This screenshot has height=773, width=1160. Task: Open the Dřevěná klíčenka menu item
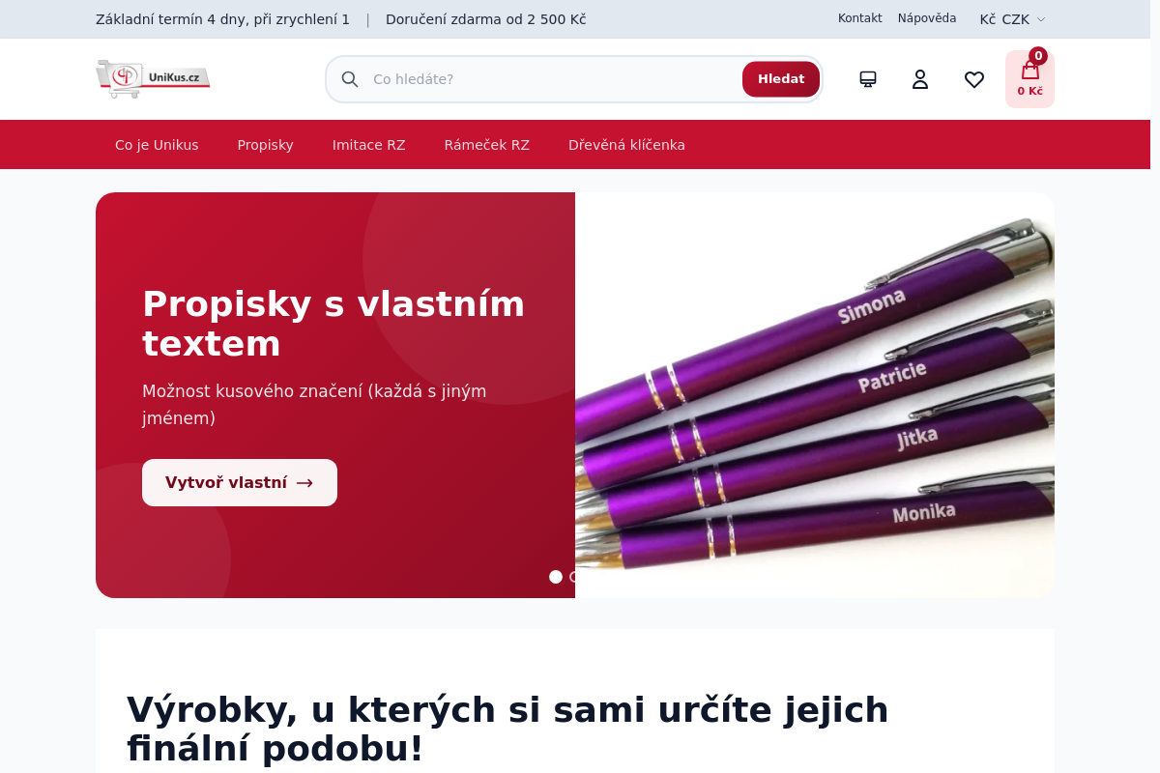626,145
